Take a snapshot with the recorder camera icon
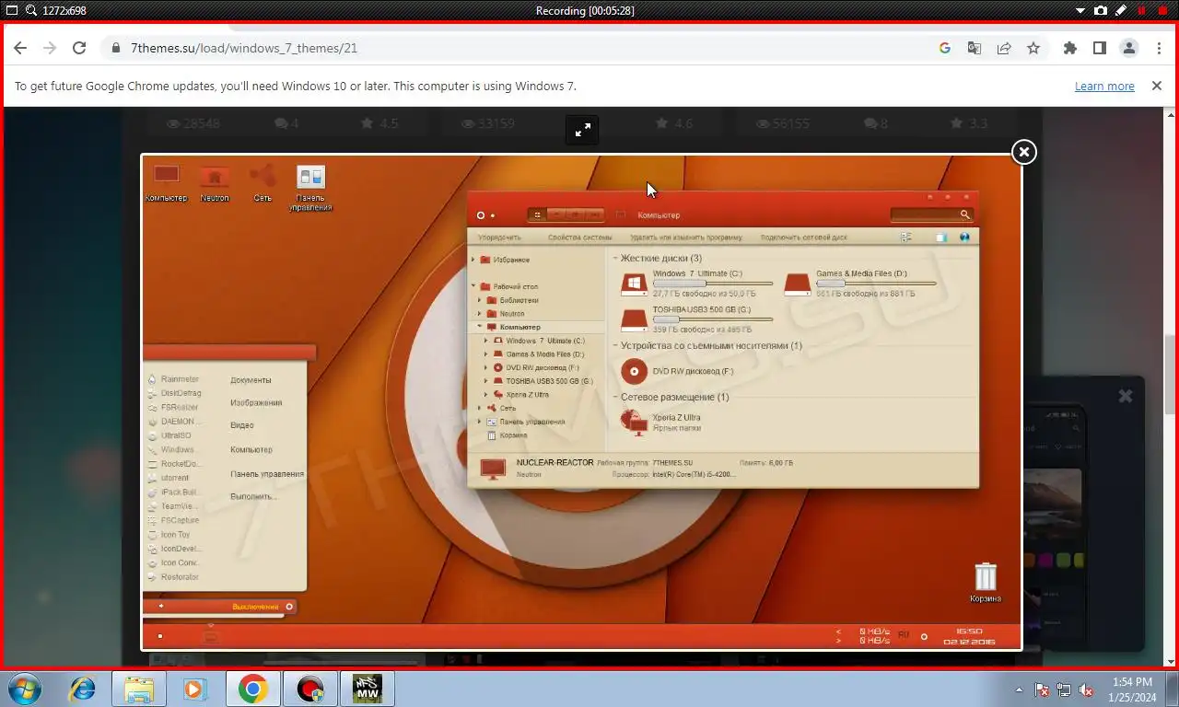The width and height of the screenshot is (1179, 707). [1101, 11]
